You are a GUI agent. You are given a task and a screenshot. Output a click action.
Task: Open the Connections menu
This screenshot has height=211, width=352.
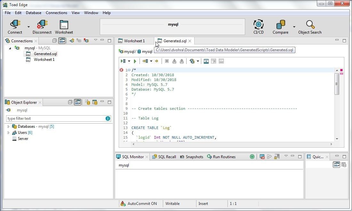(56, 13)
